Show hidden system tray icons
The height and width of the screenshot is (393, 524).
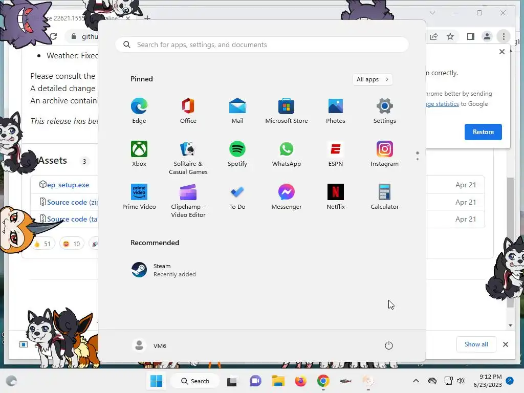[416, 381]
